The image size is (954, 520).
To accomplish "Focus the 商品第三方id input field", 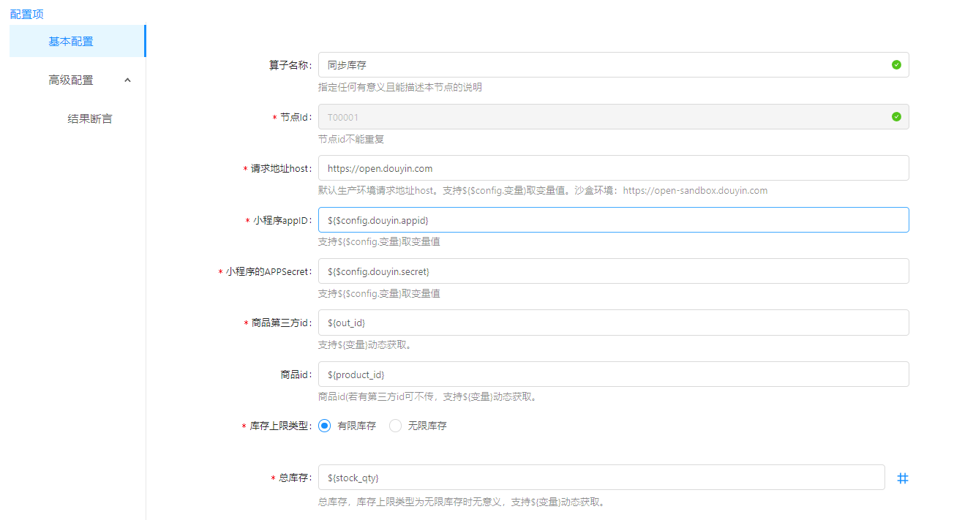I will pyautogui.click(x=613, y=323).
